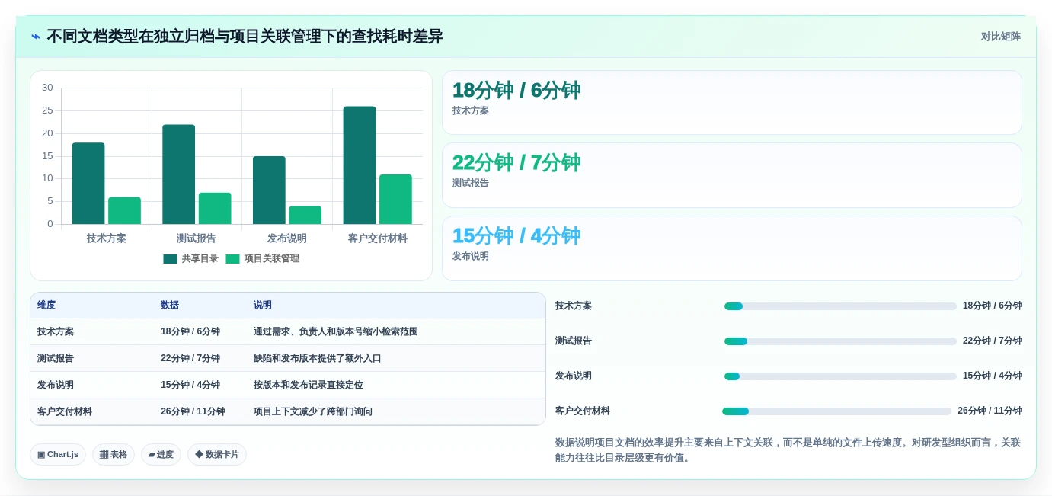
Task: Click the chart page title heading
Action: point(245,37)
